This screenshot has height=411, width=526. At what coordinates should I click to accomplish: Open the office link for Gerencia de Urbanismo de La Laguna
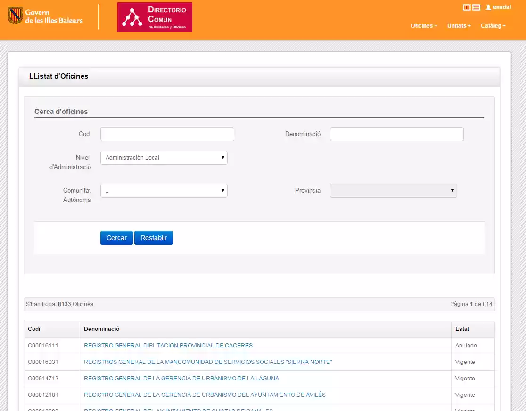(x=181, y=378)
